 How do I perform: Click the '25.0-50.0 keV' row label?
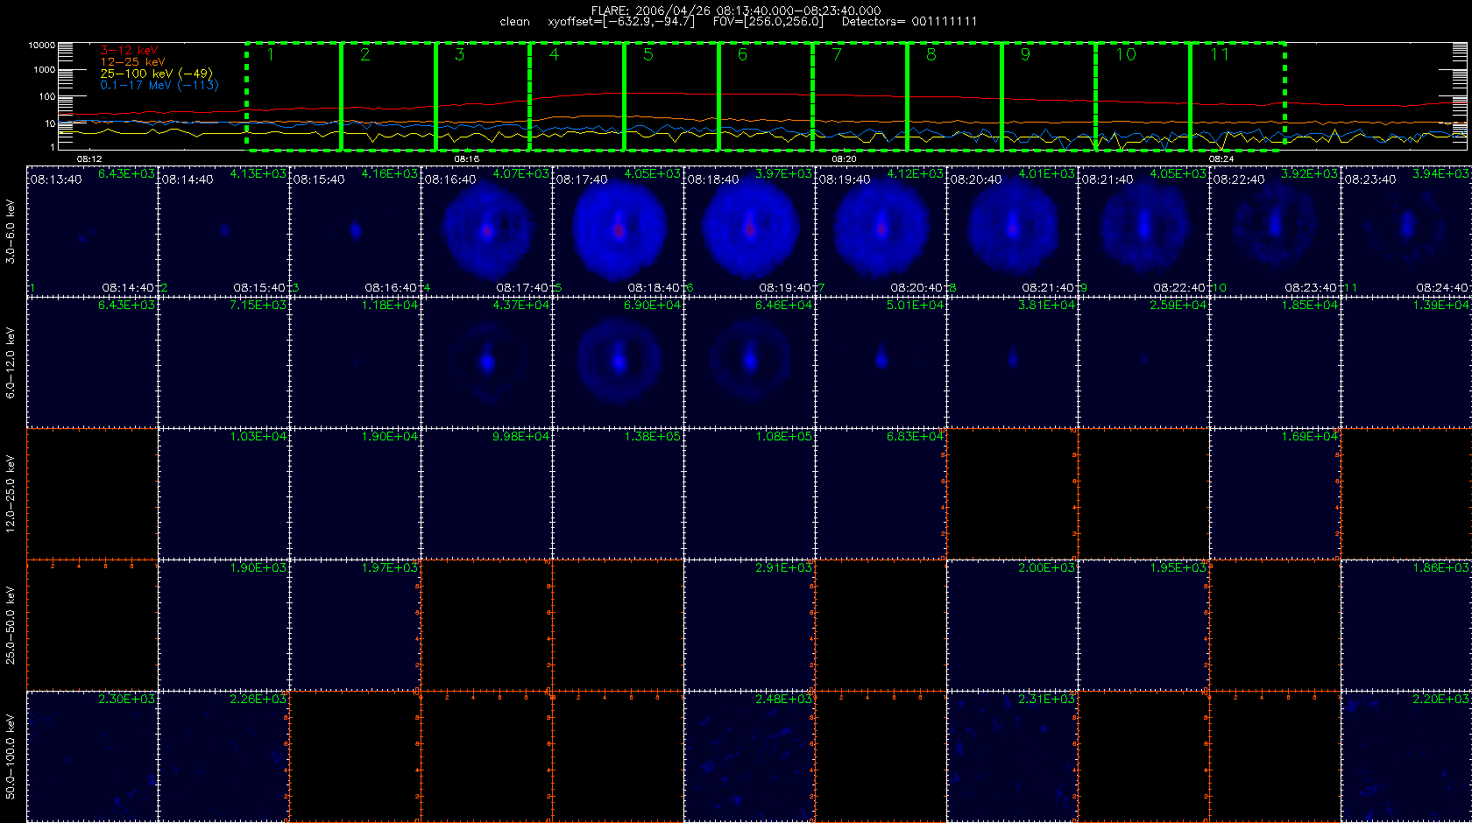[11, 625]
